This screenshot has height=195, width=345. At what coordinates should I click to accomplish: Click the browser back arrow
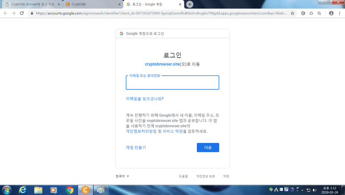pos(6,13)
